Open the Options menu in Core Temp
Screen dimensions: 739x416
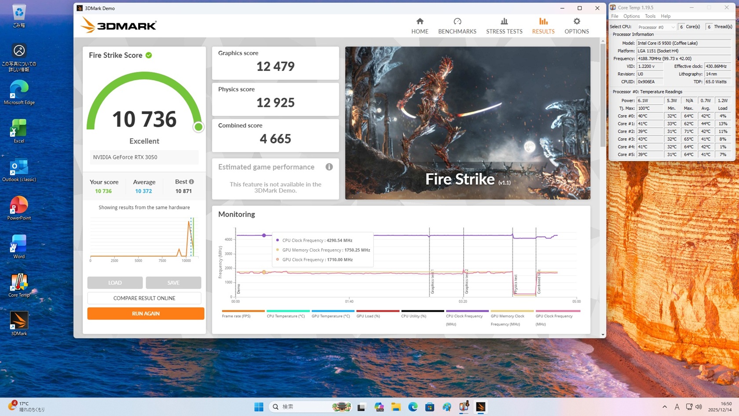coord(631,16)
